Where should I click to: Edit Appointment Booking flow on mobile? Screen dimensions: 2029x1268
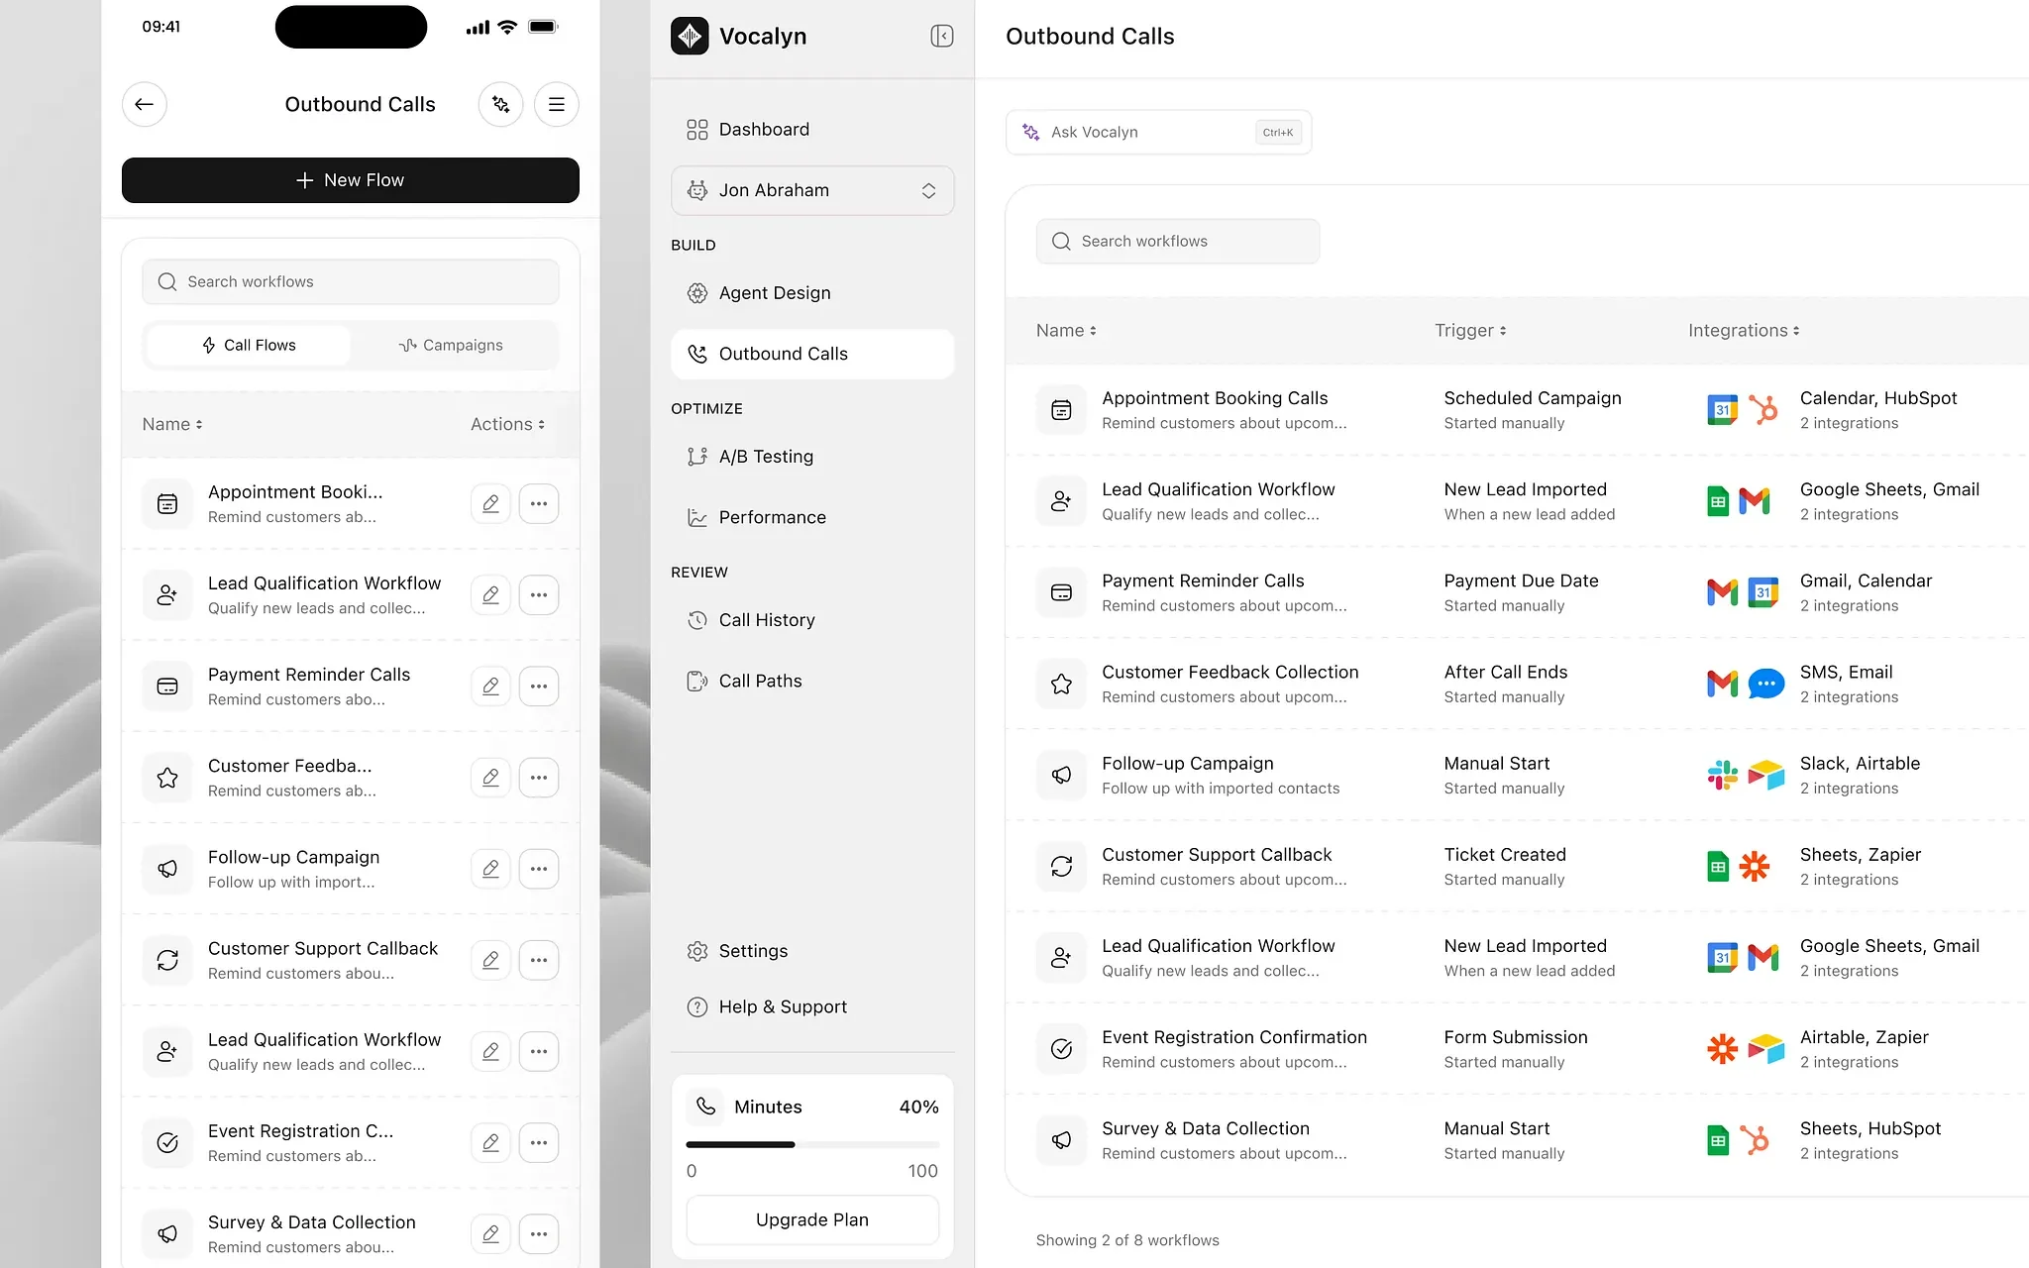coord(490,503)
